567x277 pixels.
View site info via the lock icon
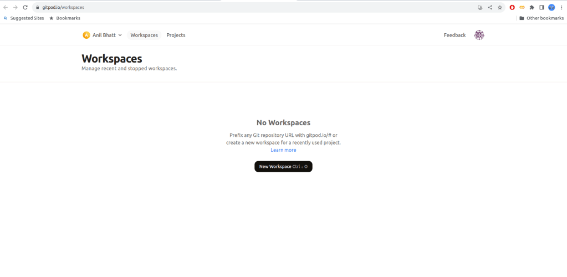coord(37,7)
